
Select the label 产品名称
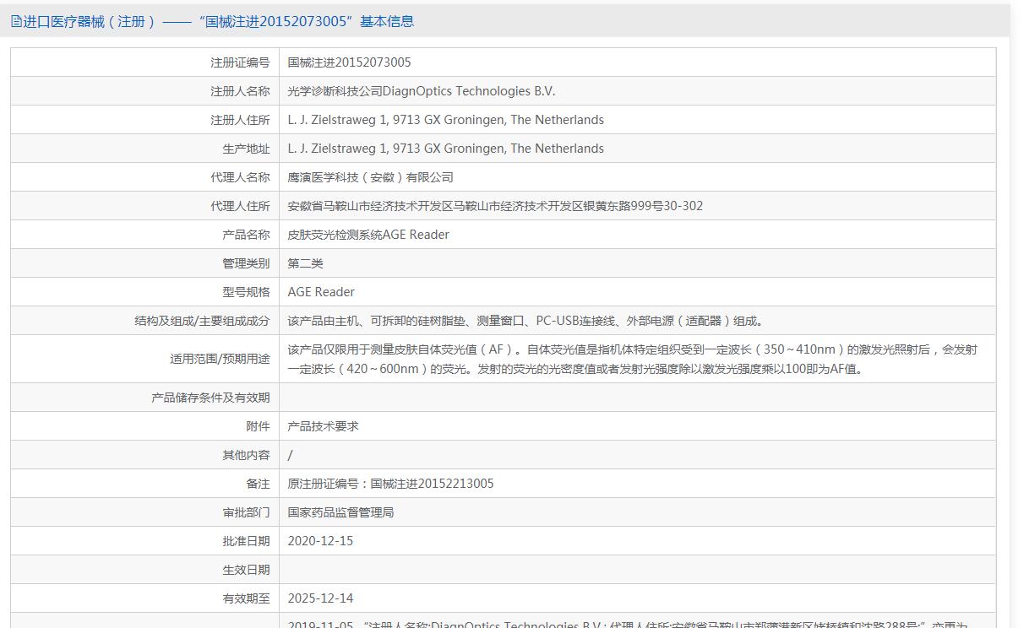click(246, 235)
